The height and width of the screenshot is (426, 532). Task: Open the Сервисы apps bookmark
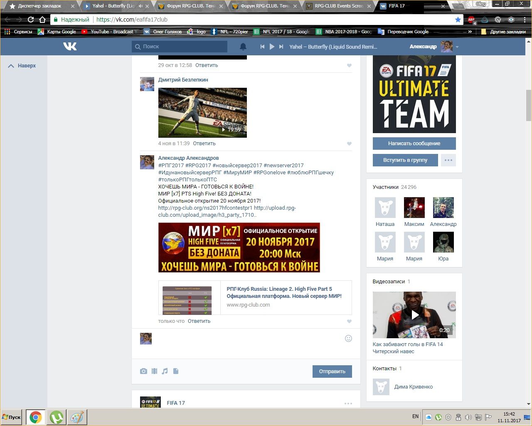pos(18,32)
